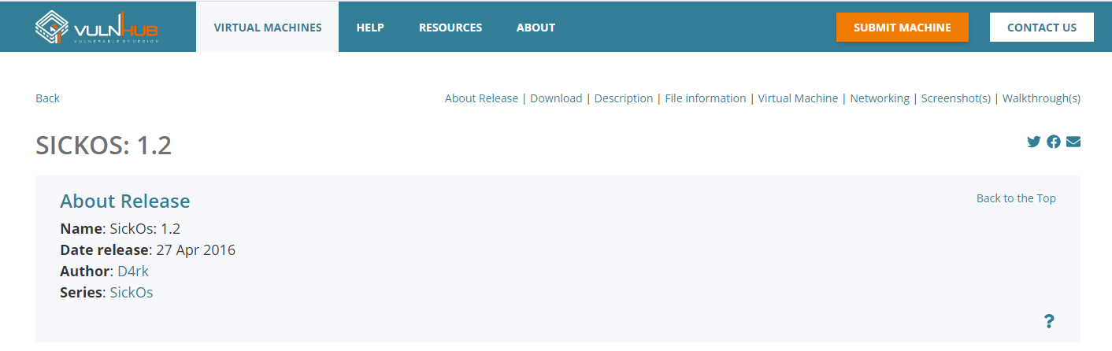Click the Contact Us button

[x=1042, y=27]
